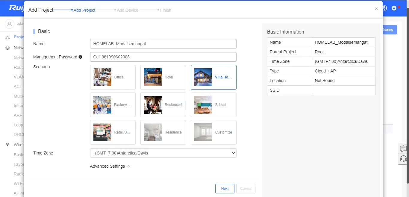Select the Factory scenario card
Screen dimensions: 409x197
point(113,105)
